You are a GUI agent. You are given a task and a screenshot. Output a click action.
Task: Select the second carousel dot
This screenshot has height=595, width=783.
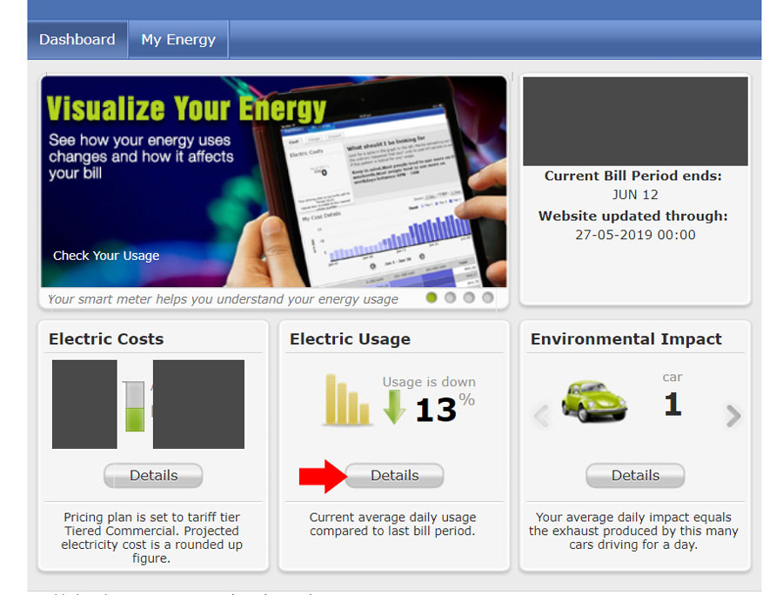450,297
